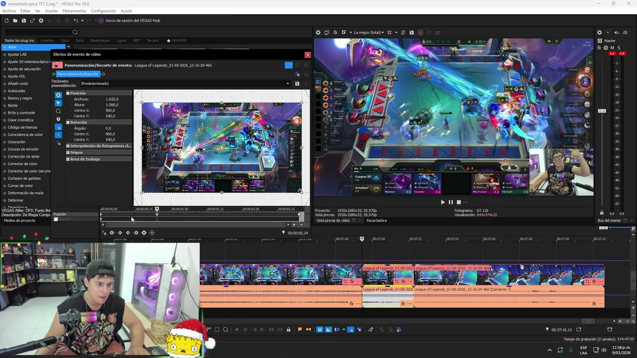Toggle the Master fader channel lock
The height and width of the screenshot is (358, 637).
[602, 213]
